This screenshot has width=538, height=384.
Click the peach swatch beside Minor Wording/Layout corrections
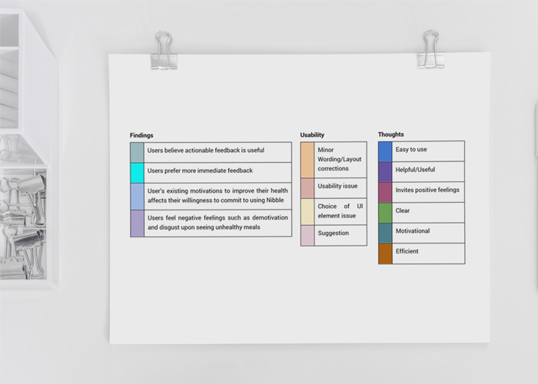click(307, 160)
